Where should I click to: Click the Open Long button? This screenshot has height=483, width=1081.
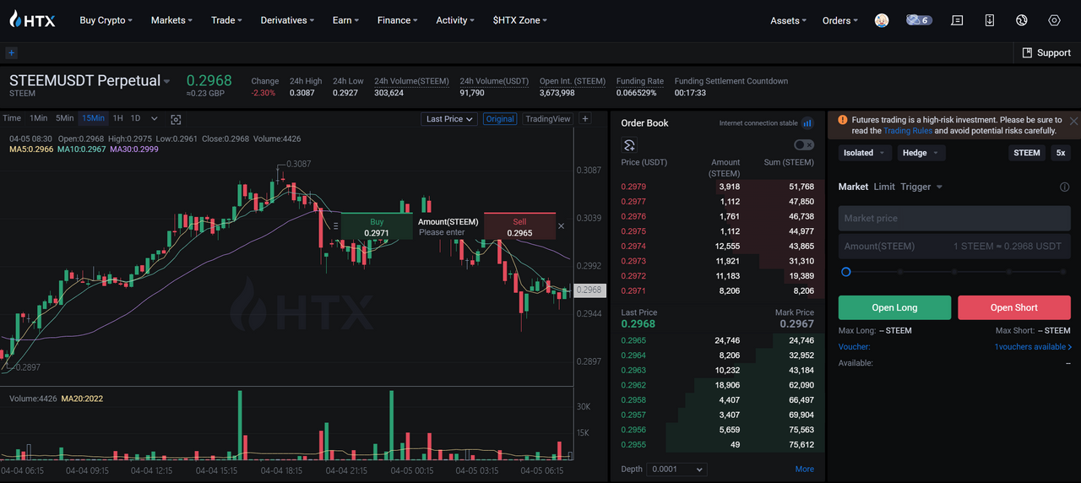tap(894, 307)
